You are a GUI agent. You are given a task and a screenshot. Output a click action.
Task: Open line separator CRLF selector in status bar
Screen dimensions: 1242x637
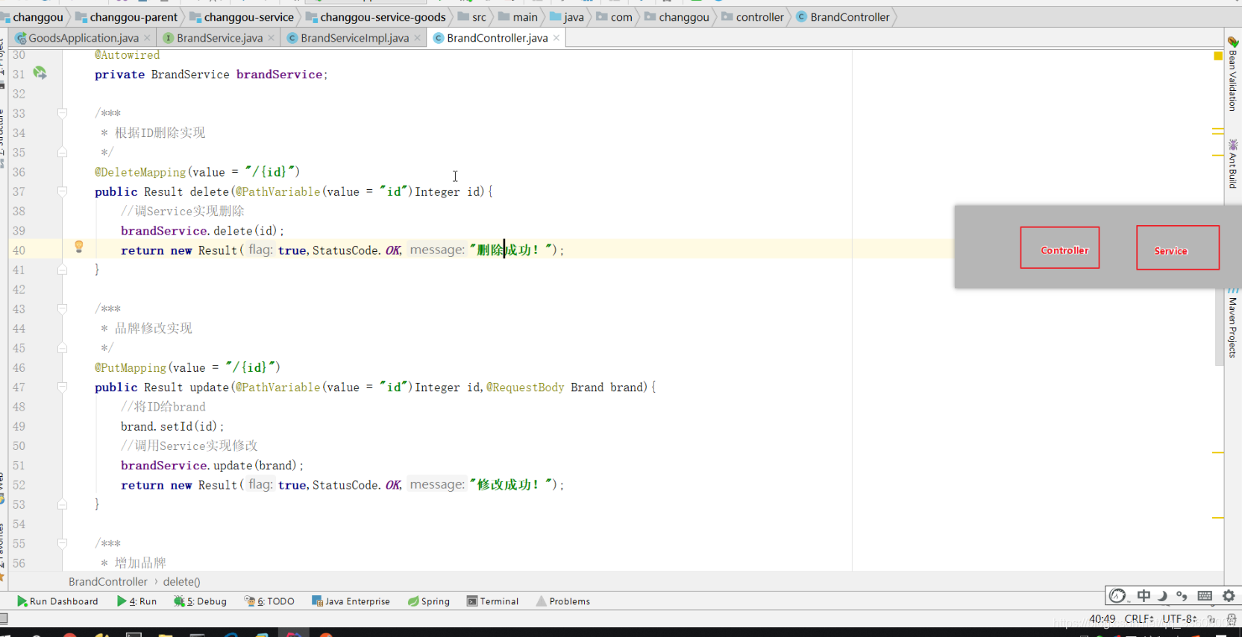pyautogui.click(x=1139, y=618)
